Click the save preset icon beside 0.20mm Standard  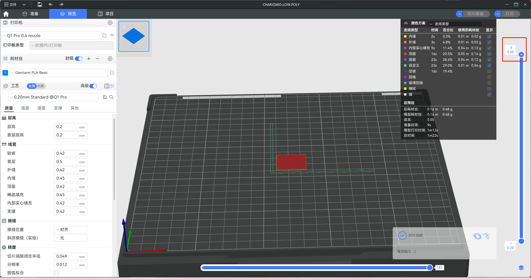(x=105, y=97)
